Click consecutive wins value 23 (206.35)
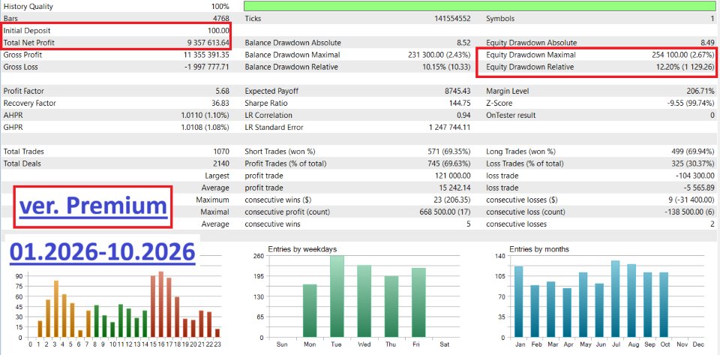The width and height of the screenshot is (720, 355). pos(451,200)
